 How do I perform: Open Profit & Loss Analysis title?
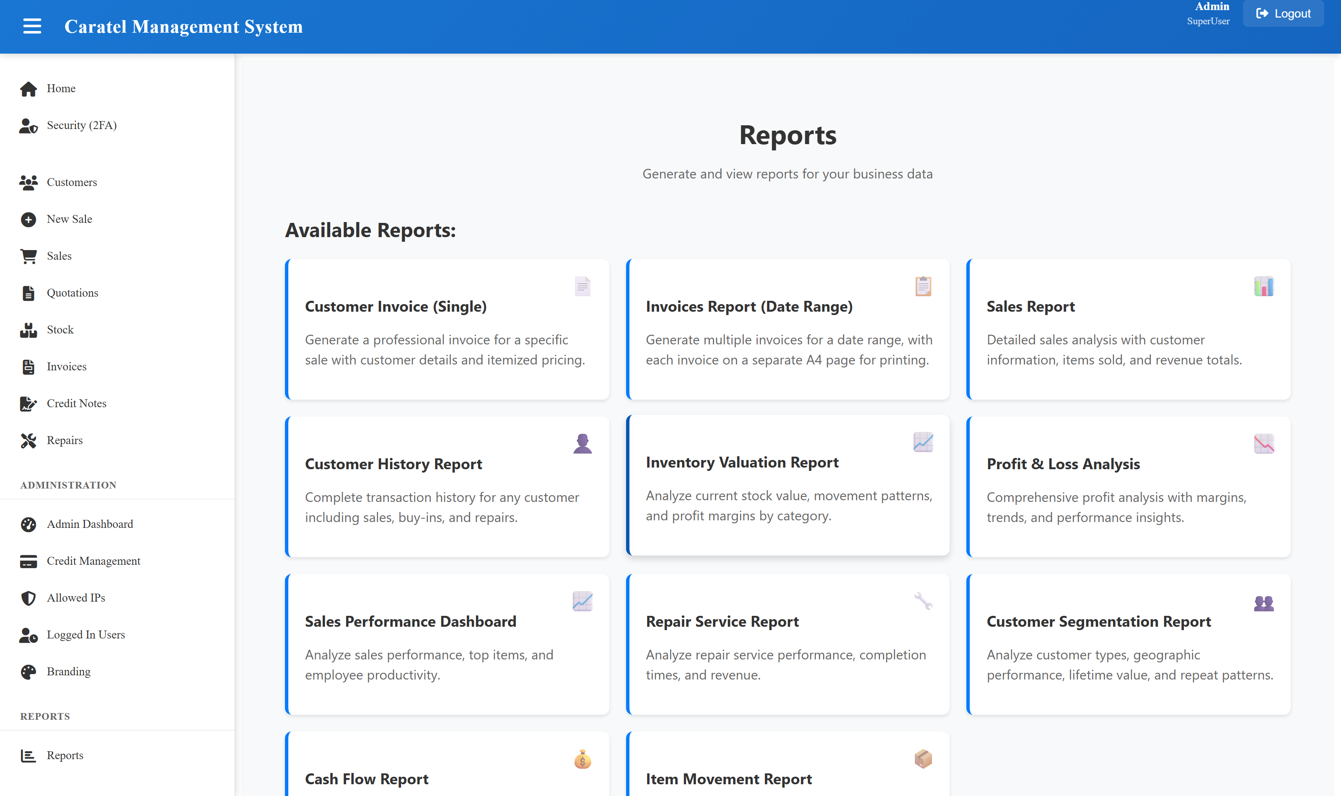pyautogui.click(x=1063, y=465)
